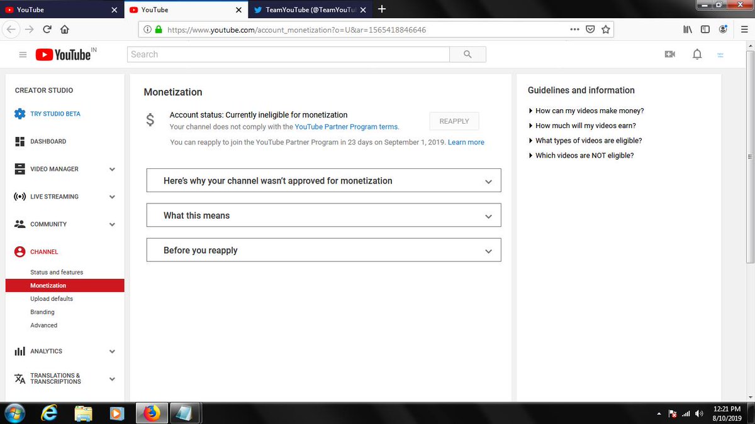The width and height of the screenshot is (755, 424).
Task: Click the Firefox forward arrow
Action: coord(30,29)
